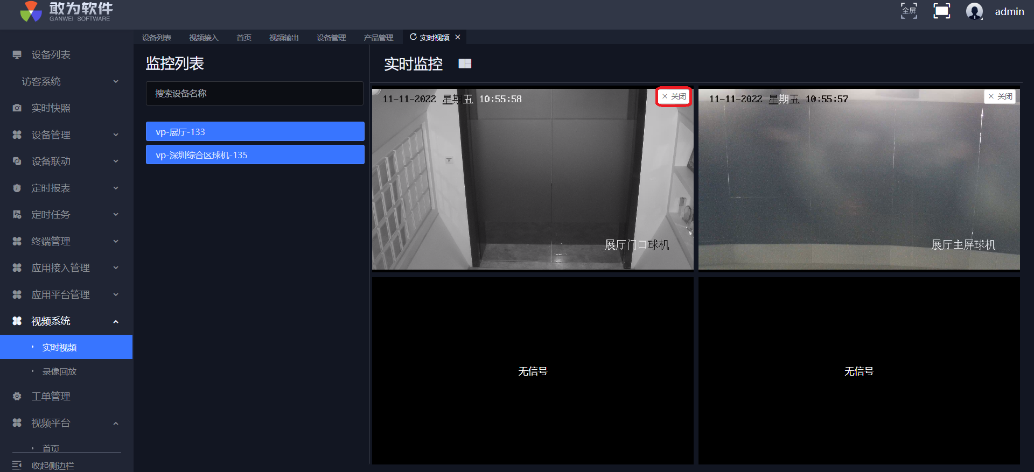Close the 展厅主屏球机 video feed
The image size is (1034, 472).
point(1000,97)
